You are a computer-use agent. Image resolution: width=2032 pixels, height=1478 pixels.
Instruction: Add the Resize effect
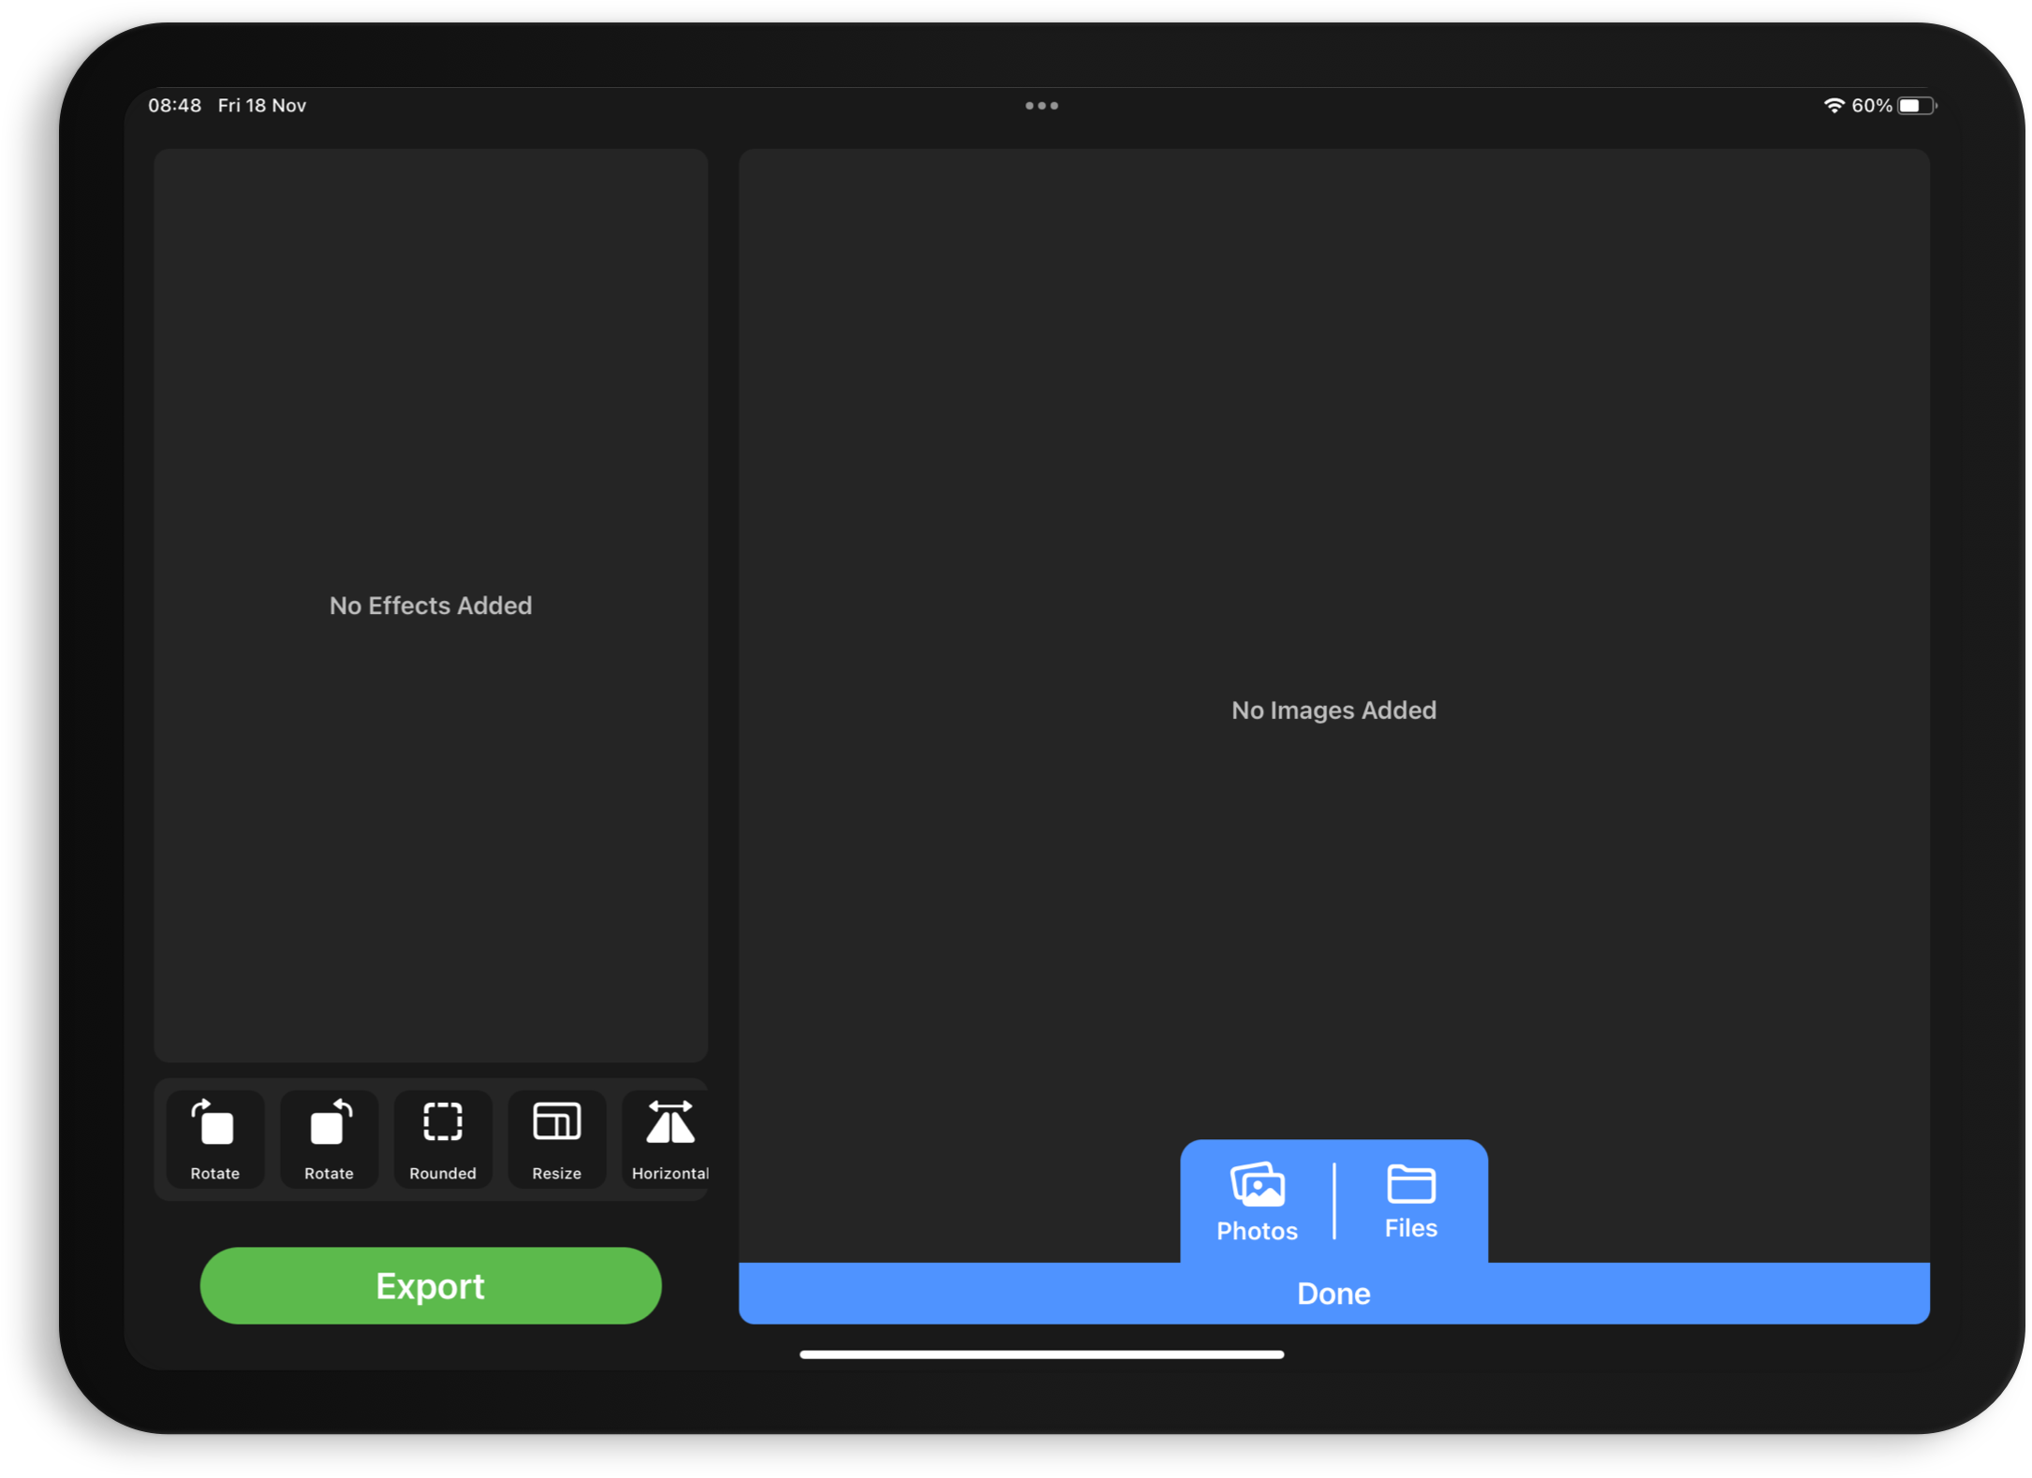coord(556,1139)
